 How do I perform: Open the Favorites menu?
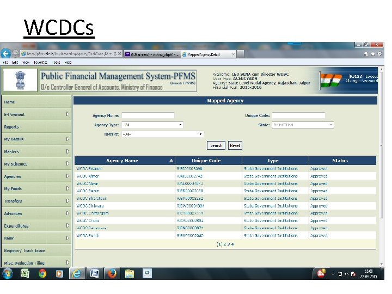40,62
